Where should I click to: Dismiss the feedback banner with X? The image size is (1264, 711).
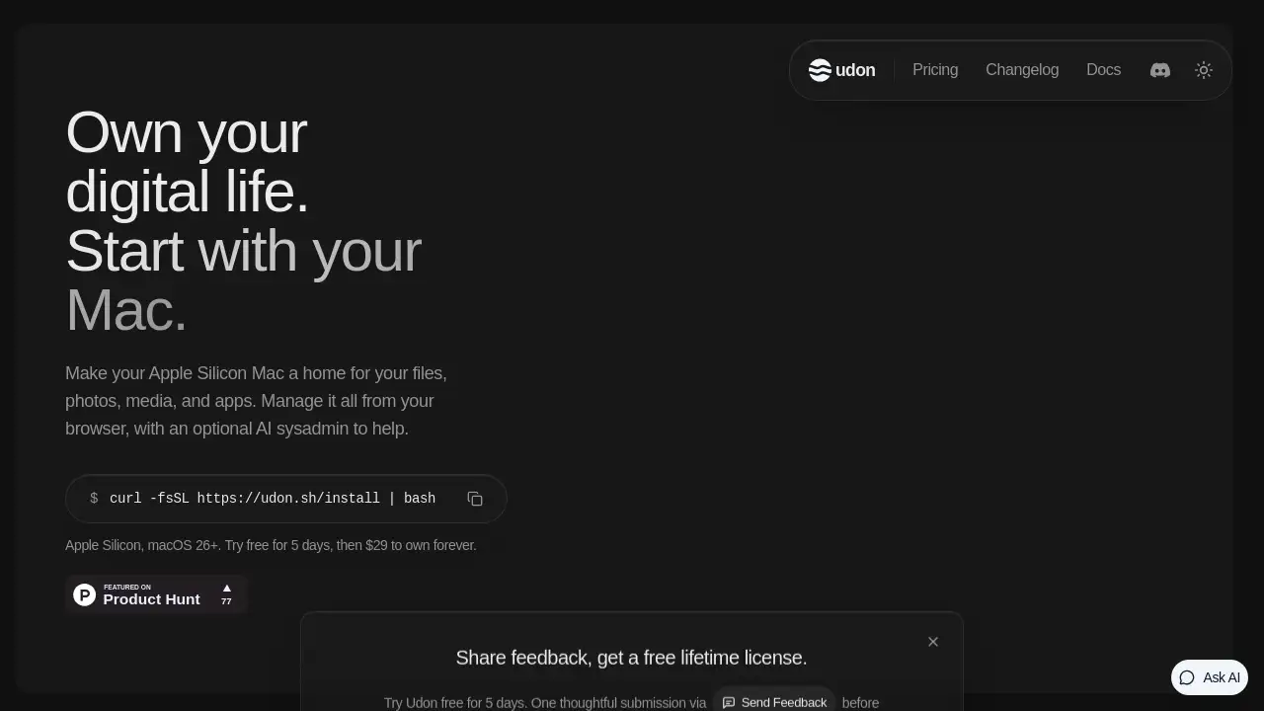pos(933,642)
